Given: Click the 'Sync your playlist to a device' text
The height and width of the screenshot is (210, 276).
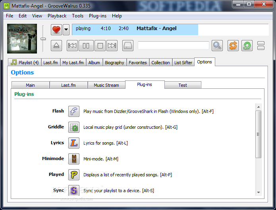Looking at the screenshot, I should (119, 191).
